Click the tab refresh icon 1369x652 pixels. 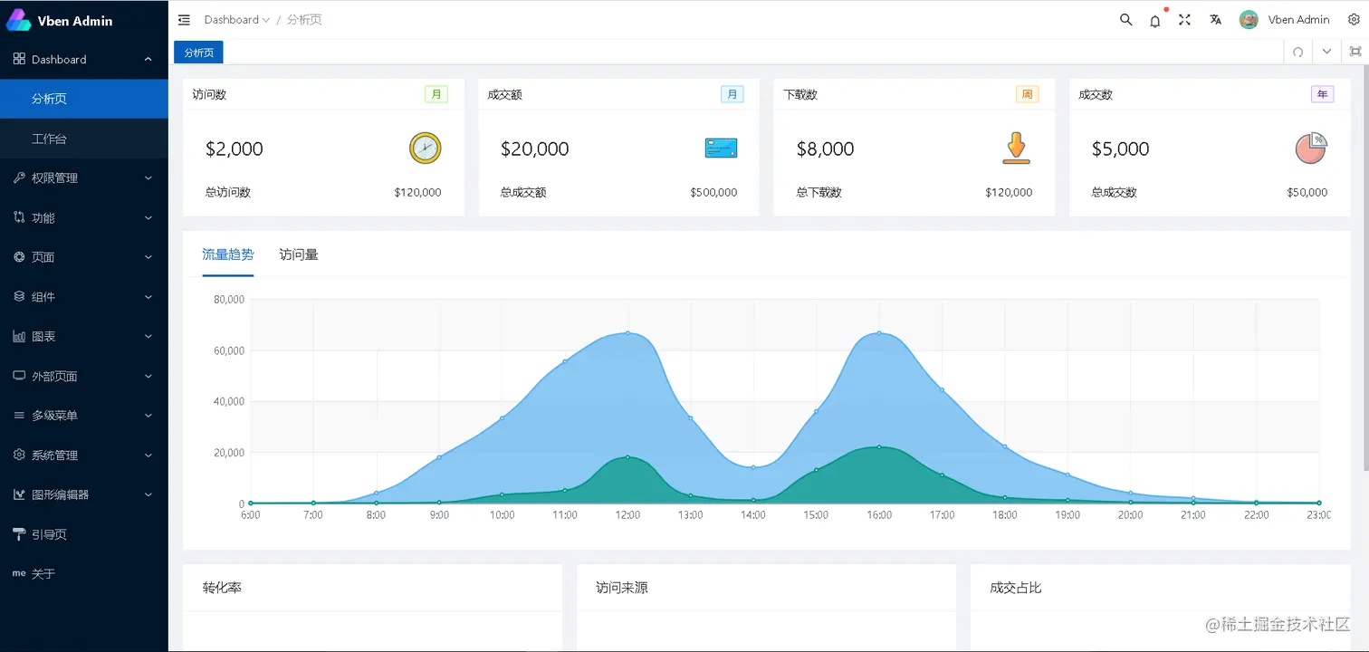coord(1297,53)
